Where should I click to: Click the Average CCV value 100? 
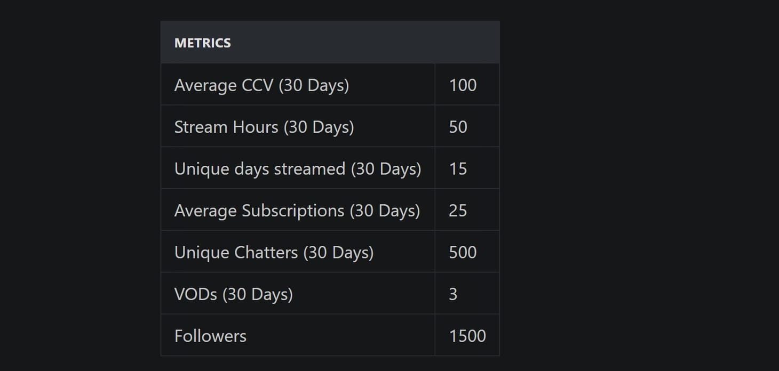(463, 85)
